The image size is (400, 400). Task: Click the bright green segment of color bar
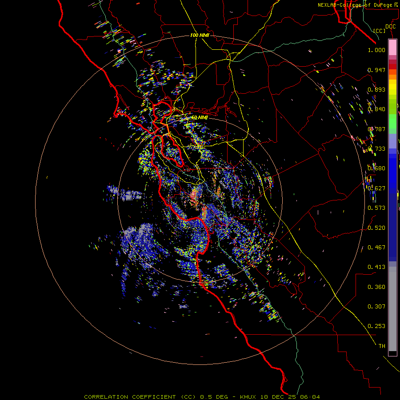[x=392, y=121]
